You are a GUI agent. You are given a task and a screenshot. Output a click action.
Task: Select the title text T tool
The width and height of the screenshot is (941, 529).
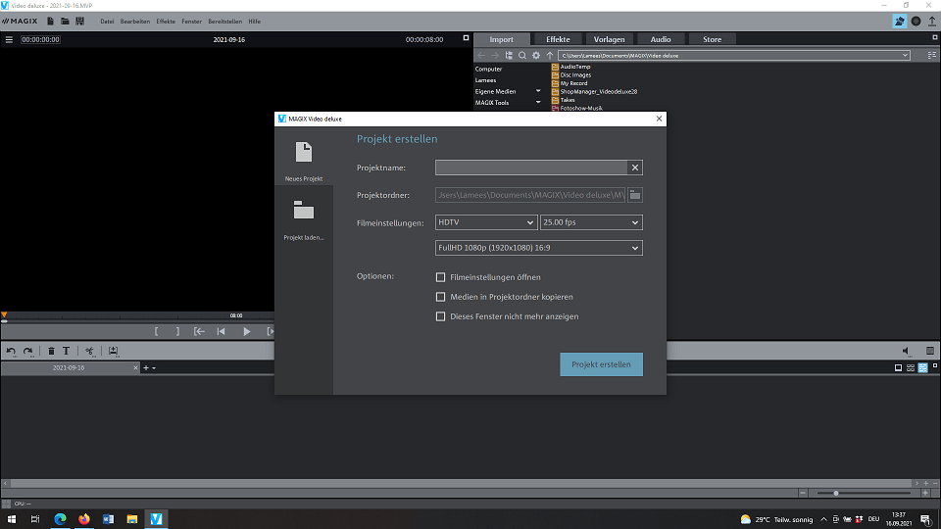tap(66, 351)
